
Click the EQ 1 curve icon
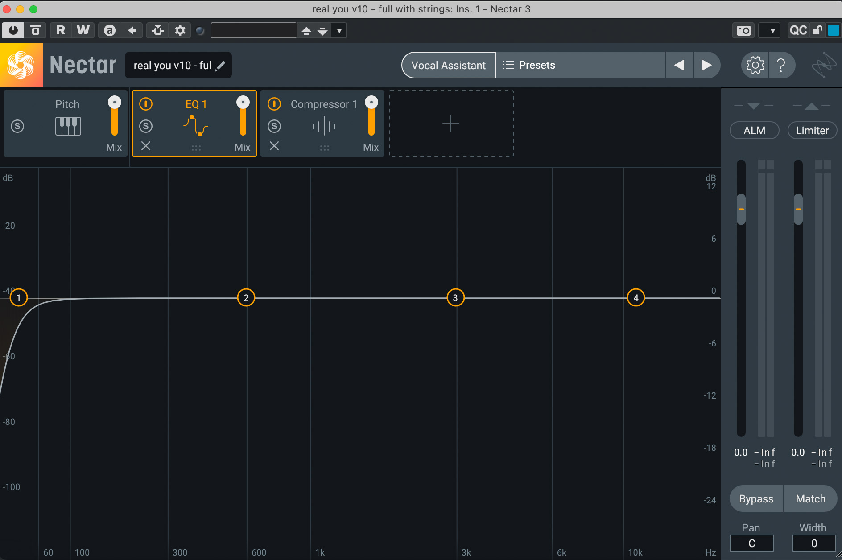point(196,126)
